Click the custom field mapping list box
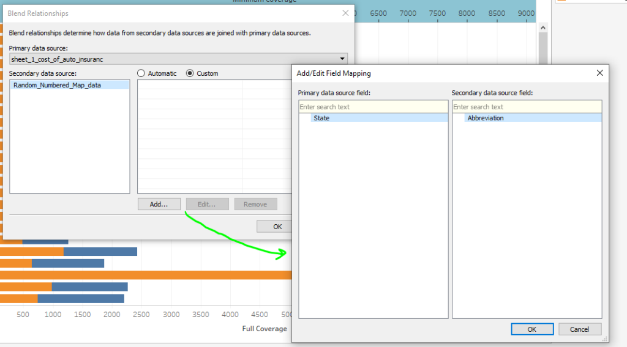Image resolution: width=627 pixels, height=347 pixels. (x=215, y=137)
